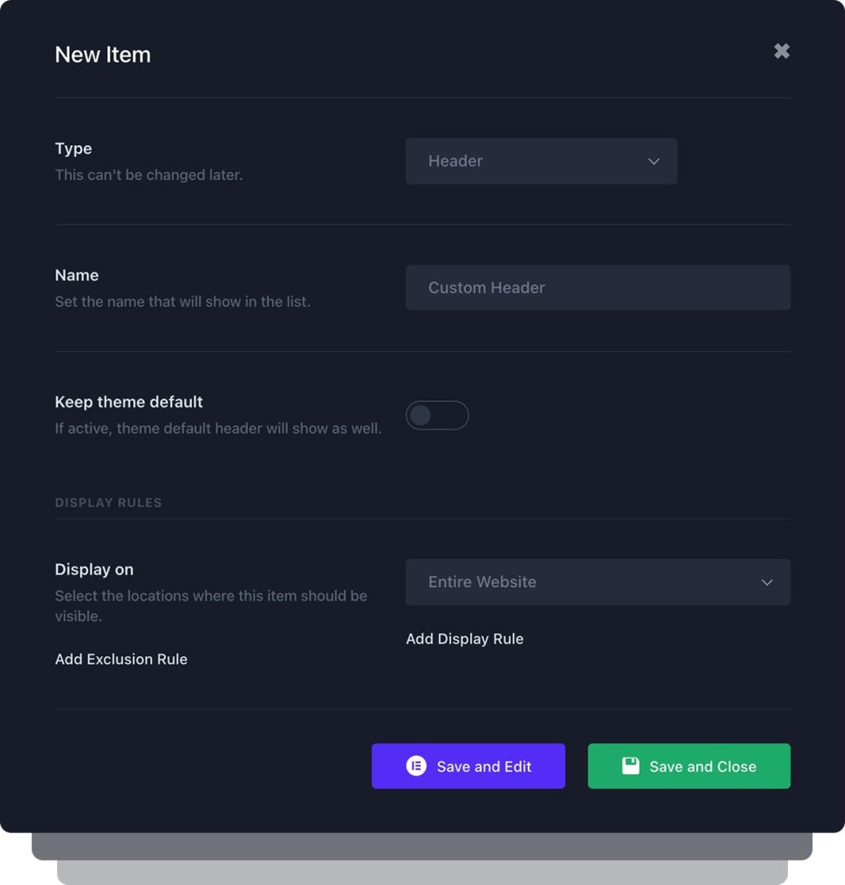
Task: Turn on showing the theme default header
Action: pyautogui.click(x=437, y=415)
